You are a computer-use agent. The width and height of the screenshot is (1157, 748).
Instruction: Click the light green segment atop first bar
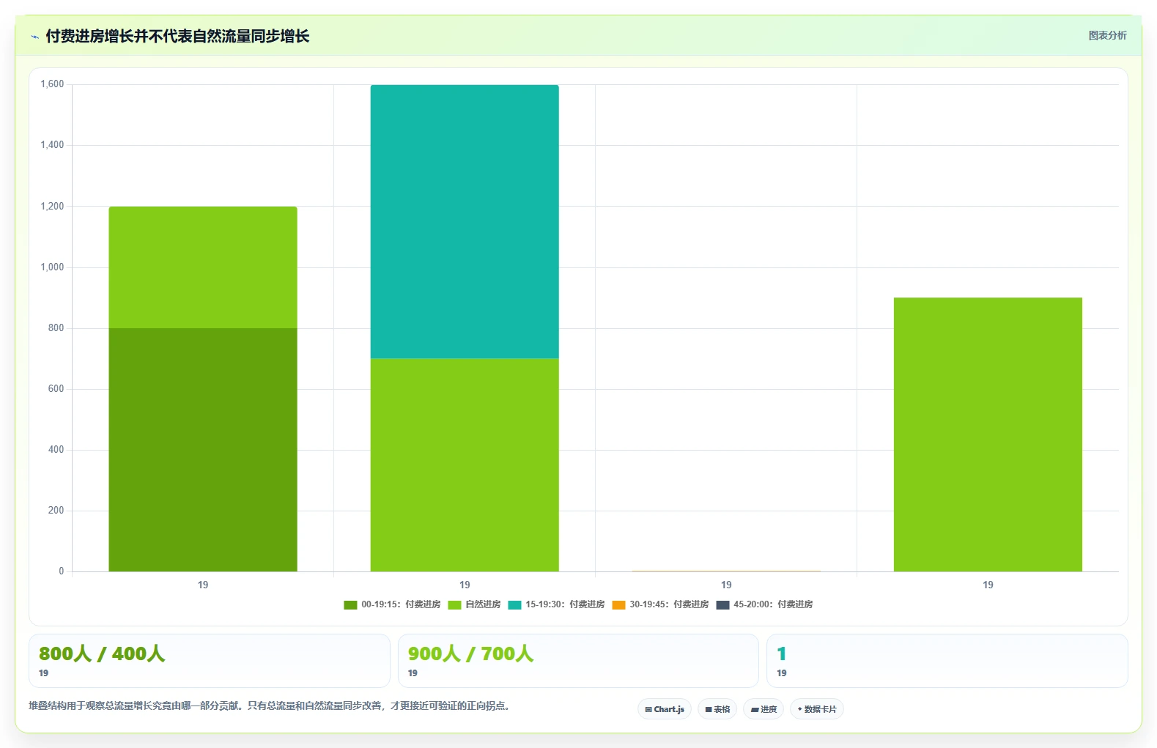tap(203, 267)
